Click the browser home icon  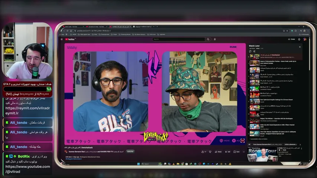click(x=71, y=31)
